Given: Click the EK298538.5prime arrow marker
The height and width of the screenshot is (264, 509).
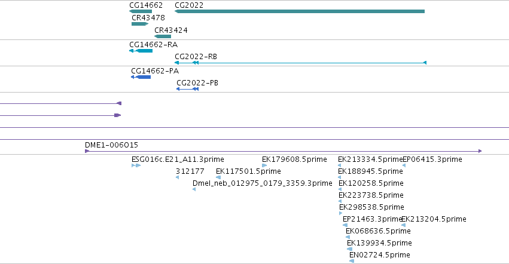Looking at the screenshot, I should (x=341, y=213).
